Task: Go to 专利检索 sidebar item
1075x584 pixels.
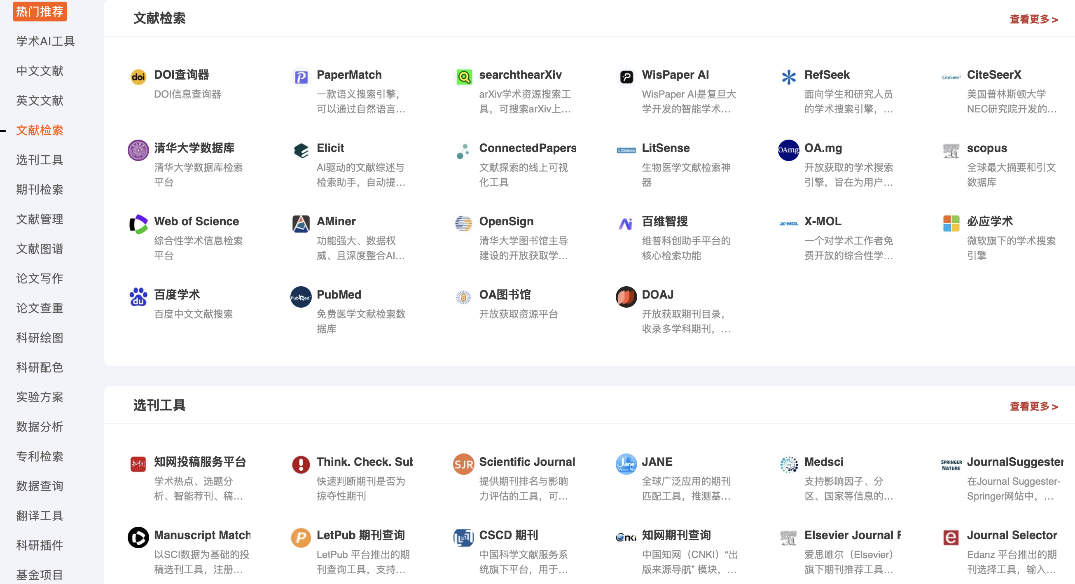Action: (x=40, y=456)
